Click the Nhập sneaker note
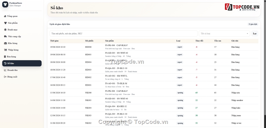 [237, 100]
